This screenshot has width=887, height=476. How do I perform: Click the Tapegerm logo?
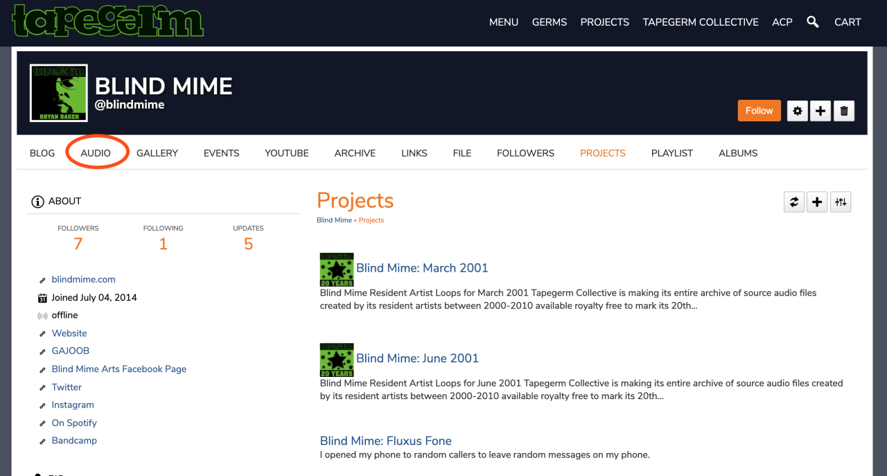pyautogui.click(x=108, y=21)
